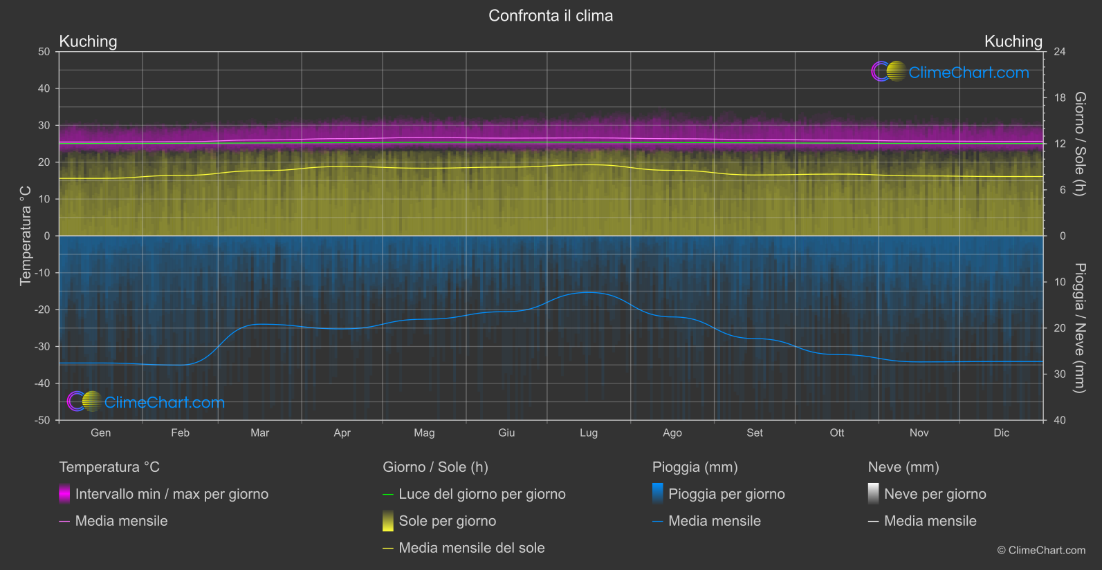Click the blue Pioggia per giorno swatch
This screenshot has width=1102, height=570.
coord(658,494)
